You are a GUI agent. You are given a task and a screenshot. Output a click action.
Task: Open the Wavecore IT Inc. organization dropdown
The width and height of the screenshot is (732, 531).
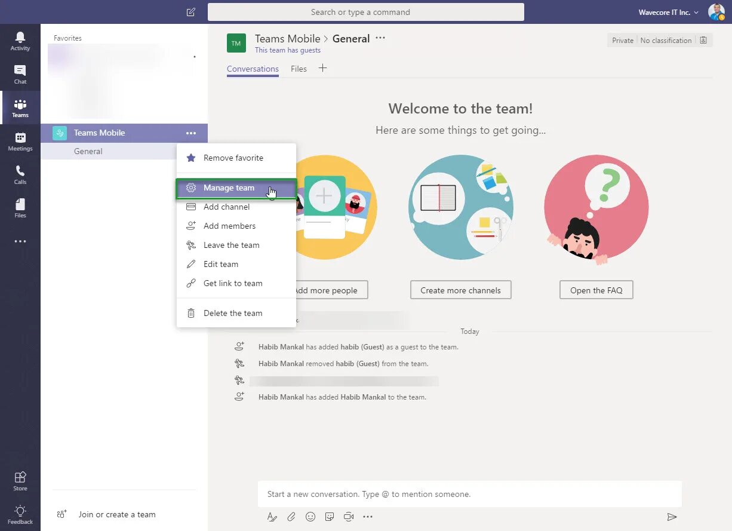(x=668, y=12)
